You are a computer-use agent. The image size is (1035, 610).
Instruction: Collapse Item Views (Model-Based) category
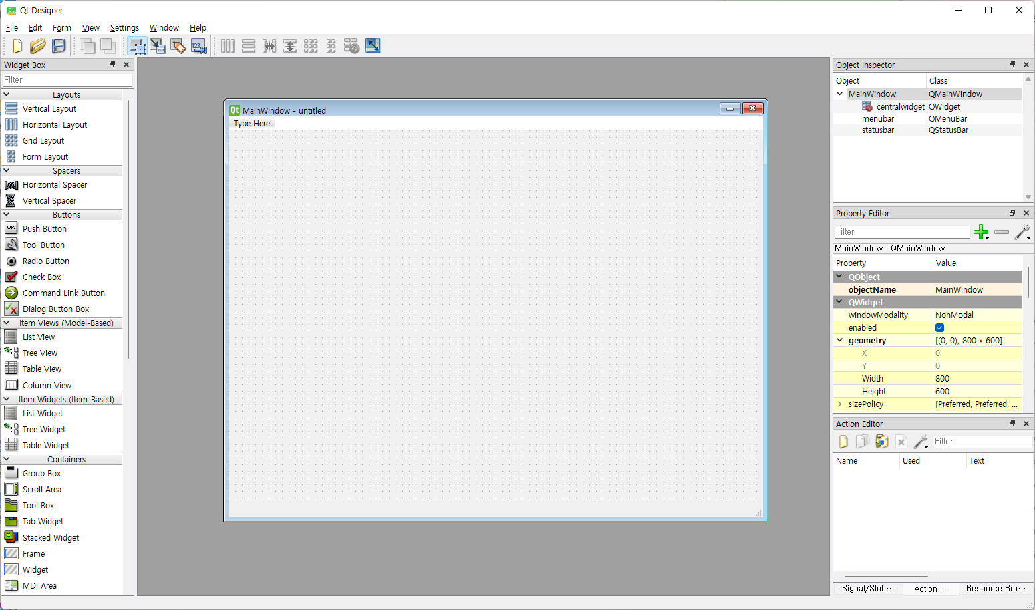pos(7,323)
